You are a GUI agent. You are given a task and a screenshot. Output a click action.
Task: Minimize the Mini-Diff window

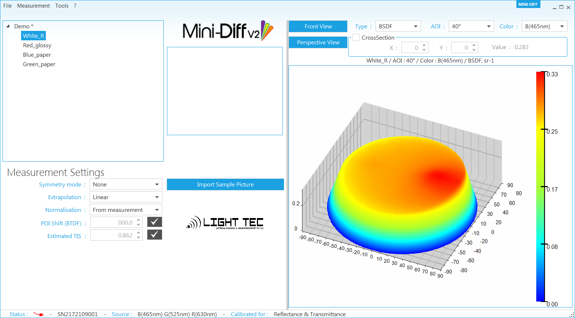click(x=555, y=7)
